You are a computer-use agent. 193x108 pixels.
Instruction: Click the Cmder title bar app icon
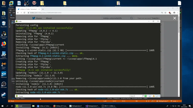point(17,21)
